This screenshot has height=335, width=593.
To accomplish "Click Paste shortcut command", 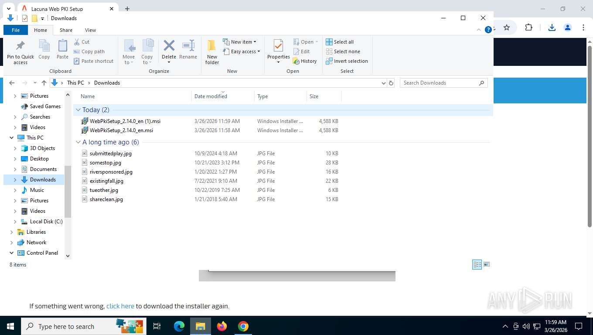I will [93, 61].
